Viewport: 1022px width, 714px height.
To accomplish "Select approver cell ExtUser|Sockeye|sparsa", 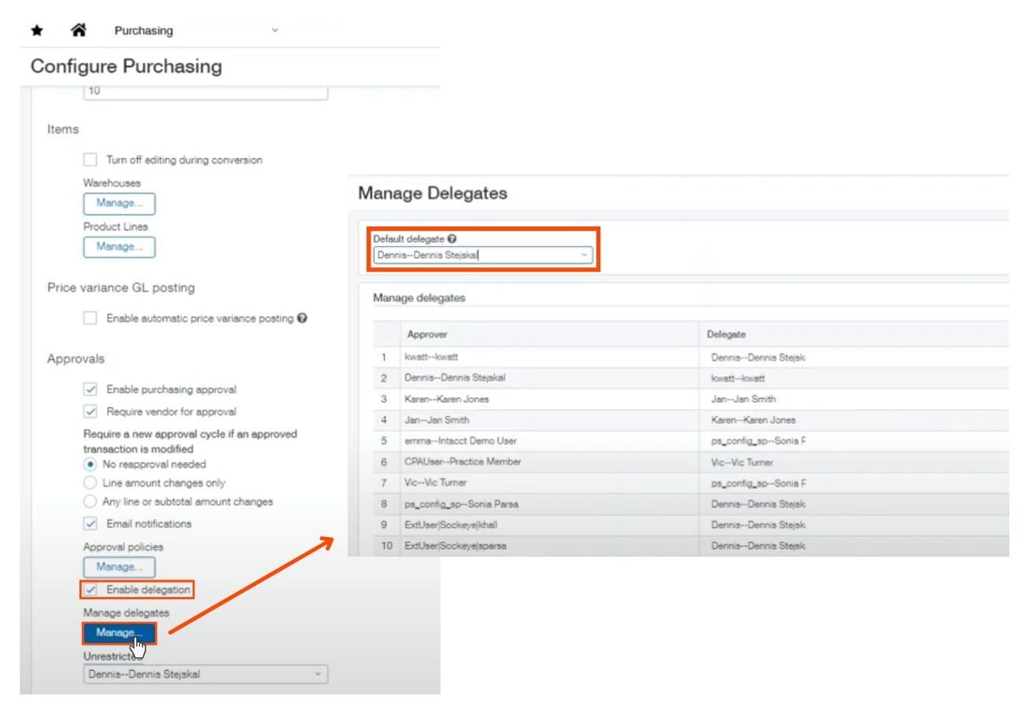I will tap(549, 546).
